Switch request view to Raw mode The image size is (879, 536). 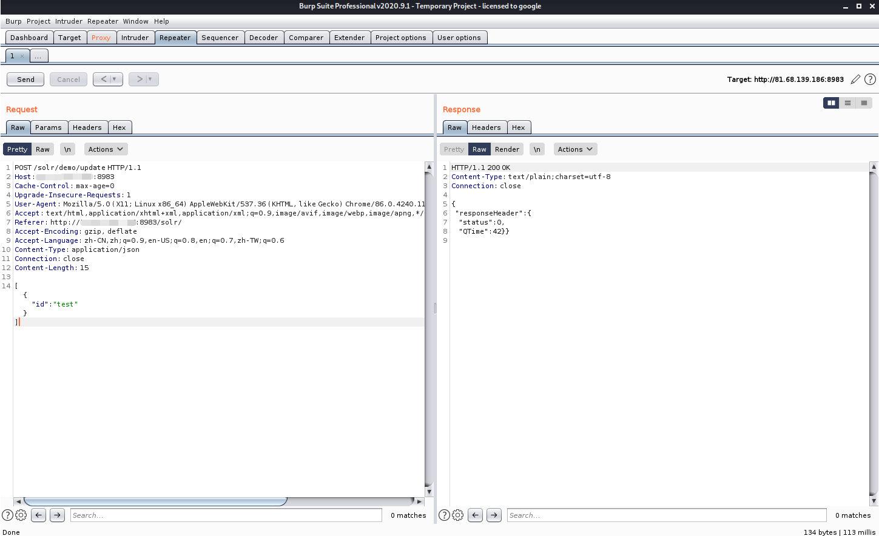coord(42,149)
